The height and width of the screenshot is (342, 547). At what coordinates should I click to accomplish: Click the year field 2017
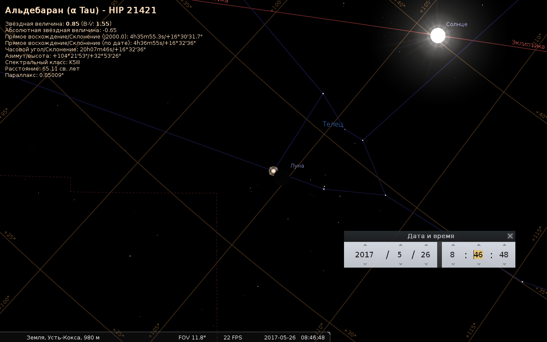pyautogui.click(x=365, y=255)
